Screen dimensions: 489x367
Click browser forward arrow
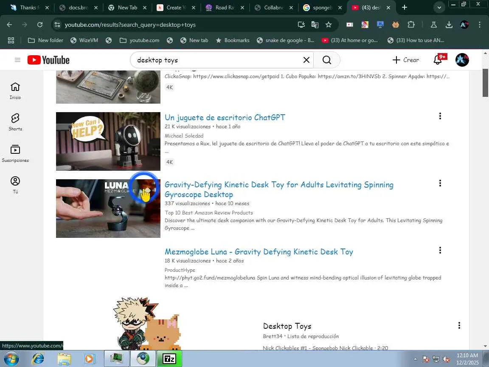25,25
